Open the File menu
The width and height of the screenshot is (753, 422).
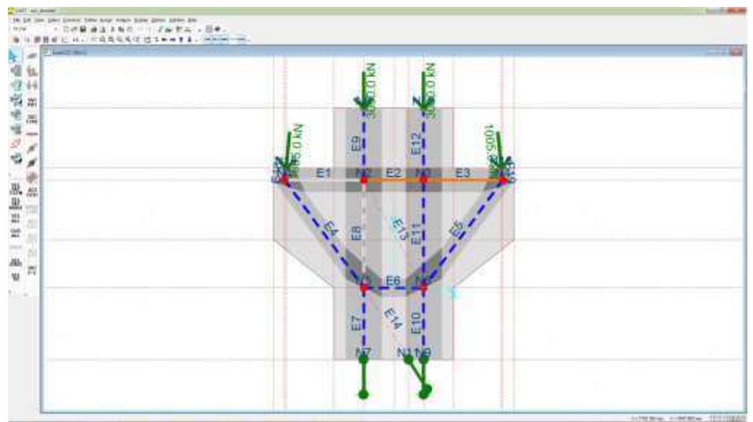[x=16, y=21]
